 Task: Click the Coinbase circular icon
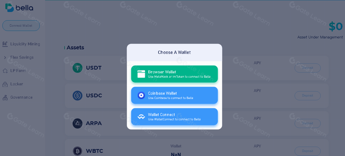141,95
